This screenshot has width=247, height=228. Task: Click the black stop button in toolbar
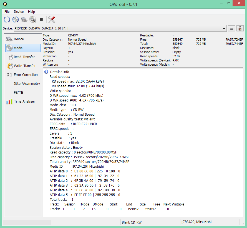coord(41,19)
